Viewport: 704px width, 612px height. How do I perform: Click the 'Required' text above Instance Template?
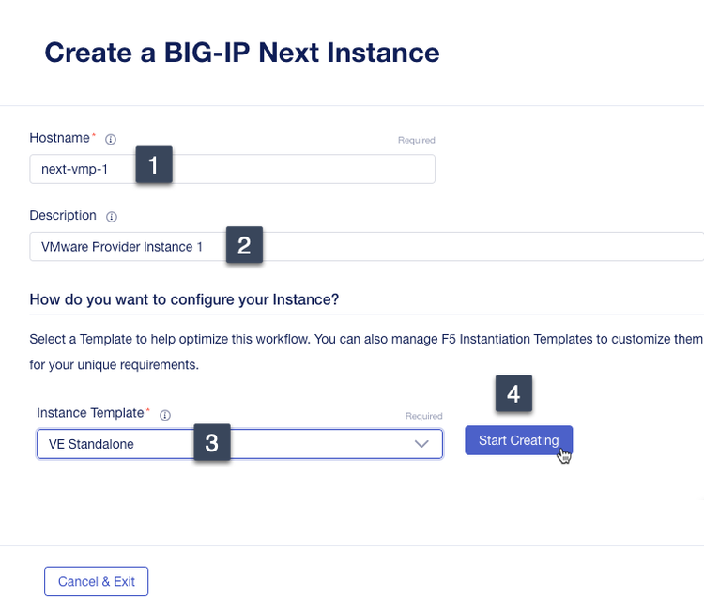(424, 416)
